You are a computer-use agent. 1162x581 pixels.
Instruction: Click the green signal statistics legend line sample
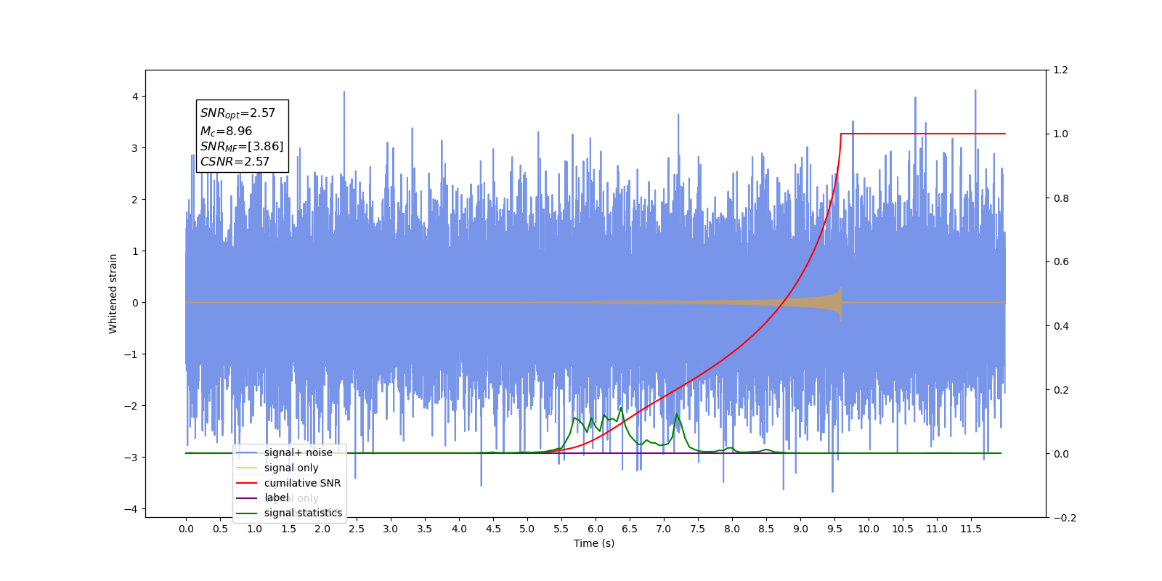(x=247, y=513)
